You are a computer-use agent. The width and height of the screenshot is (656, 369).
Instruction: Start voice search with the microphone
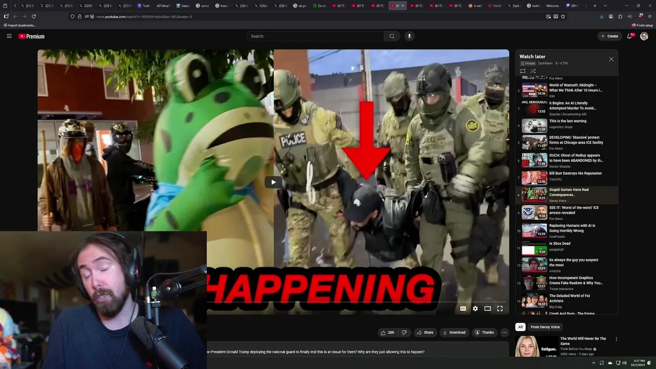point(409,36)
